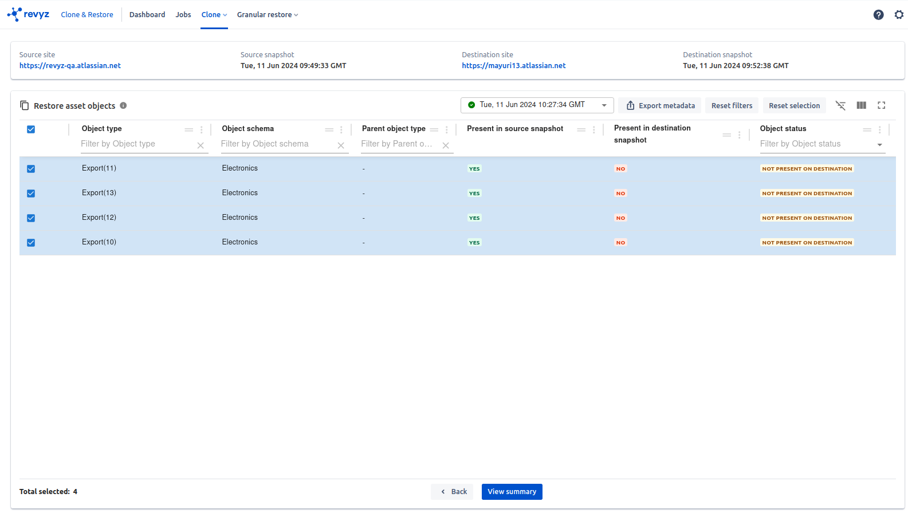Click the Export(13) object type cell

pyautogui.click(x=99, y=193)
